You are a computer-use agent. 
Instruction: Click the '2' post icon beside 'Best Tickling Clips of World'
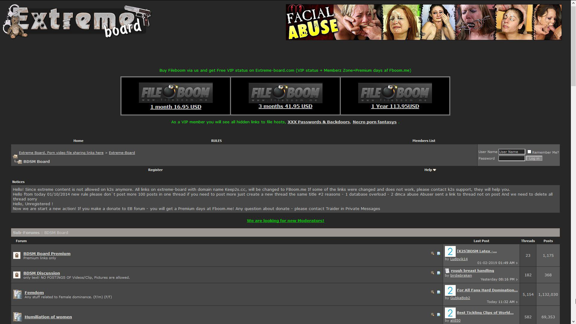[x=450, y=313]
